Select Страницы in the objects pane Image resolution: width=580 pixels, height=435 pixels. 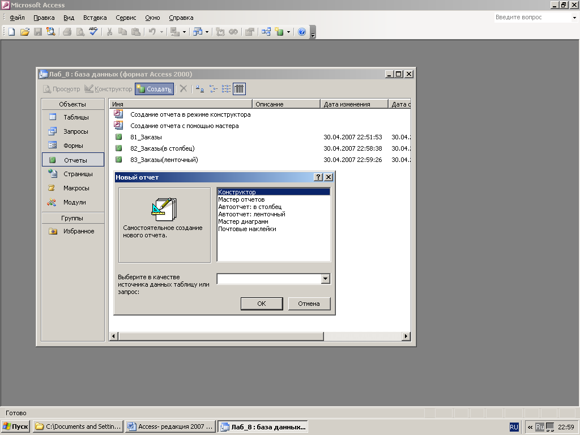tap(73, 174)
